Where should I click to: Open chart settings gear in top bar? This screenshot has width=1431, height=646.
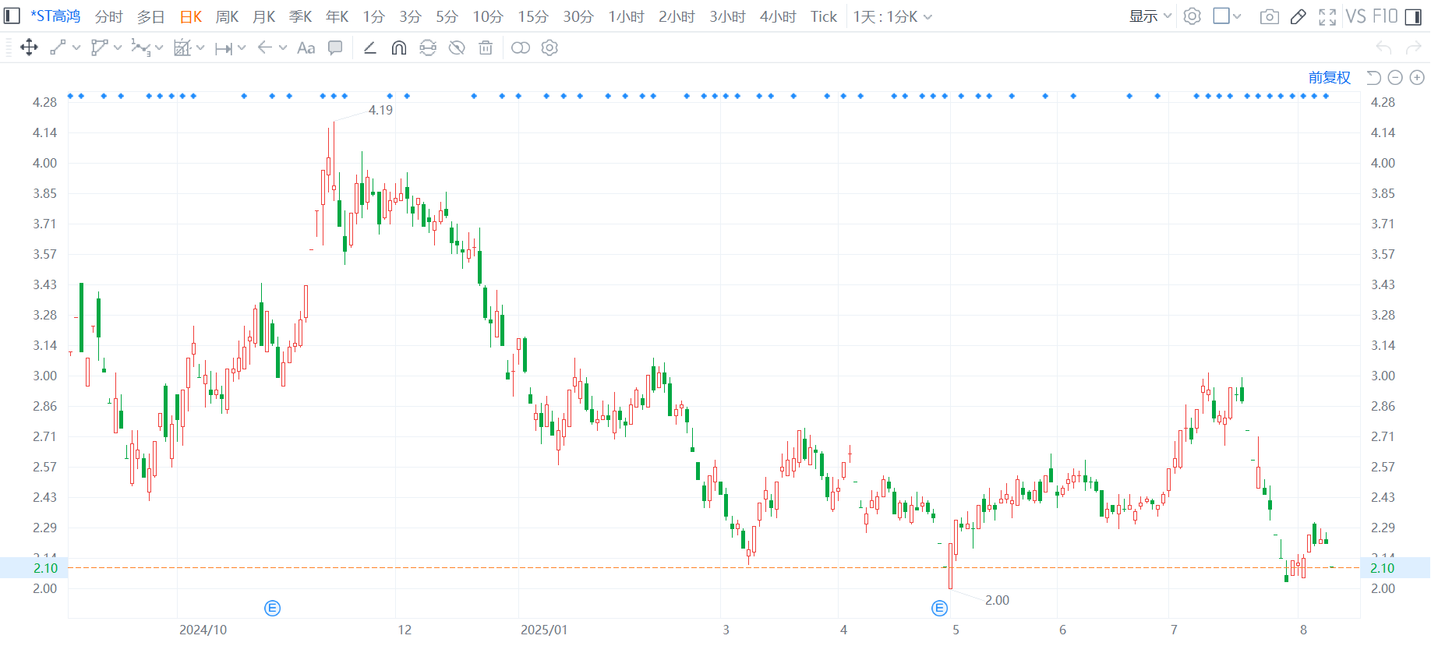tap(1192, 16)
